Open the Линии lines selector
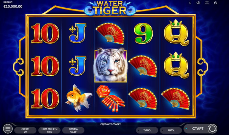Viewport: 229px width, 135px height. (25, 130)
